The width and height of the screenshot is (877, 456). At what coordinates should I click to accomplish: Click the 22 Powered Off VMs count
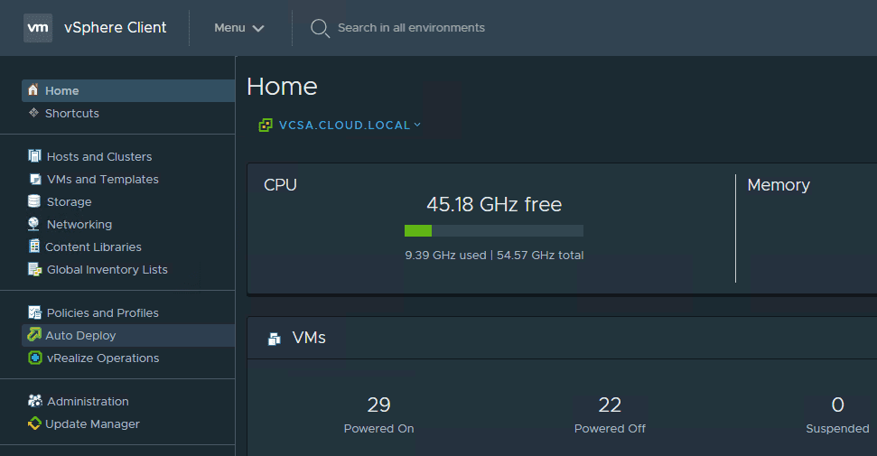click(x=610, y=405)
